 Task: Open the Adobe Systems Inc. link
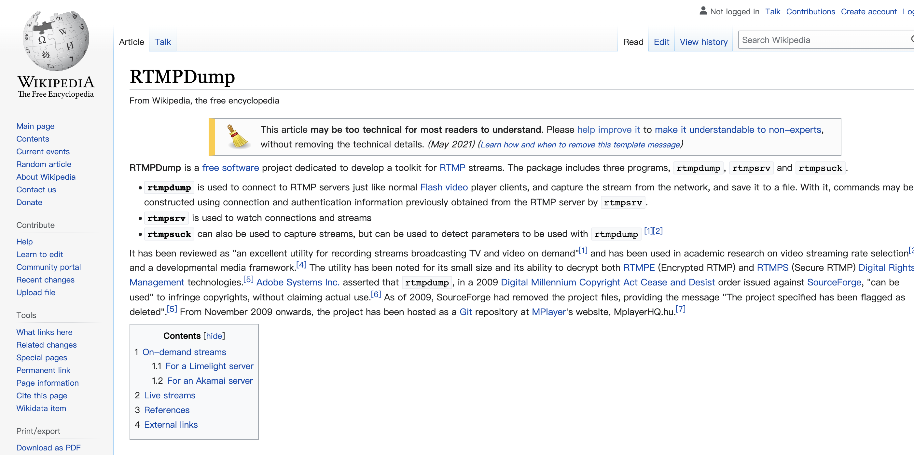tap(298, 282)
